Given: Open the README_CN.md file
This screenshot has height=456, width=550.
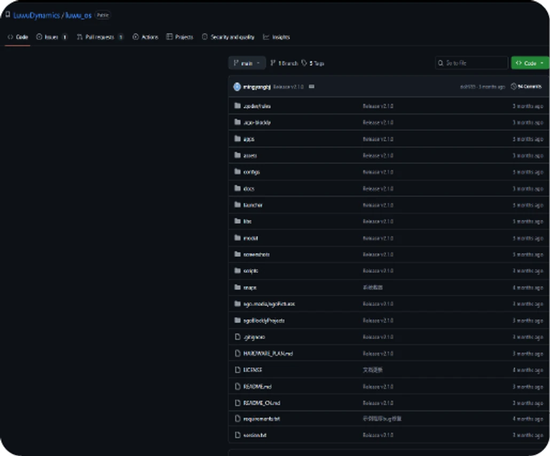Looking at the screenshot, I should 262,403.
